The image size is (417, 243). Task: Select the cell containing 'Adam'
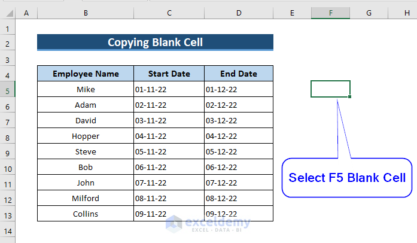pos(86,105)
